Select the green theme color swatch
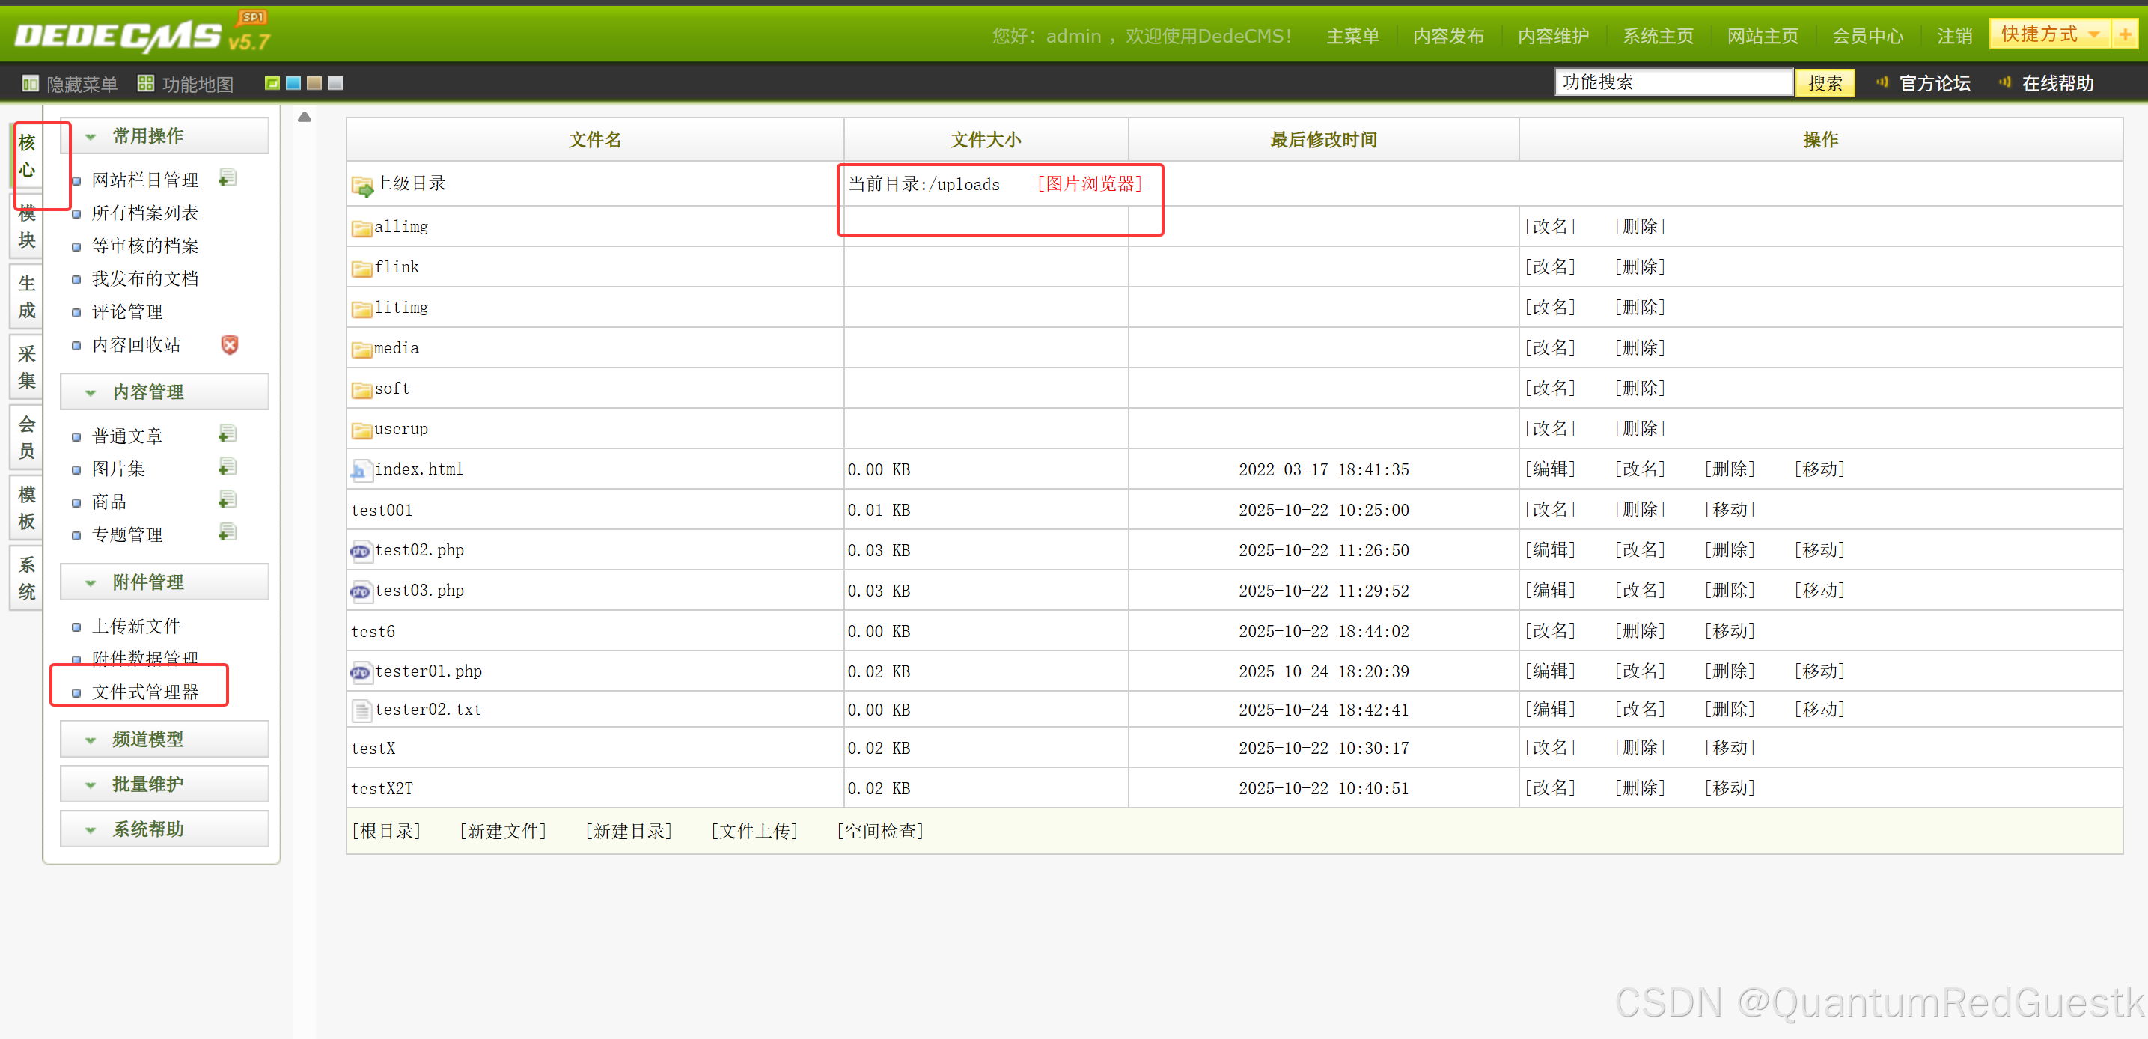The image size is (2148, 1039). [272, 83]
